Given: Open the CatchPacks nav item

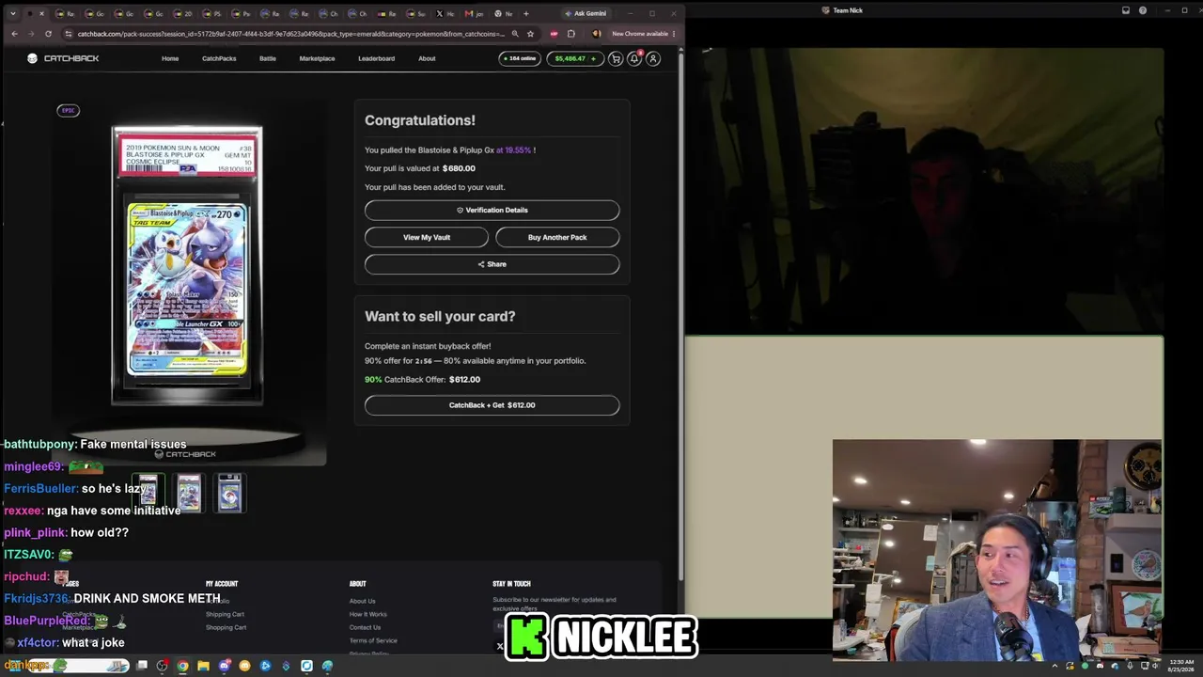Looking at the screenshot, I should [x=219, y=58].
